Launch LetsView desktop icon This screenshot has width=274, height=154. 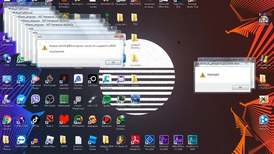(x=92, y=79)
